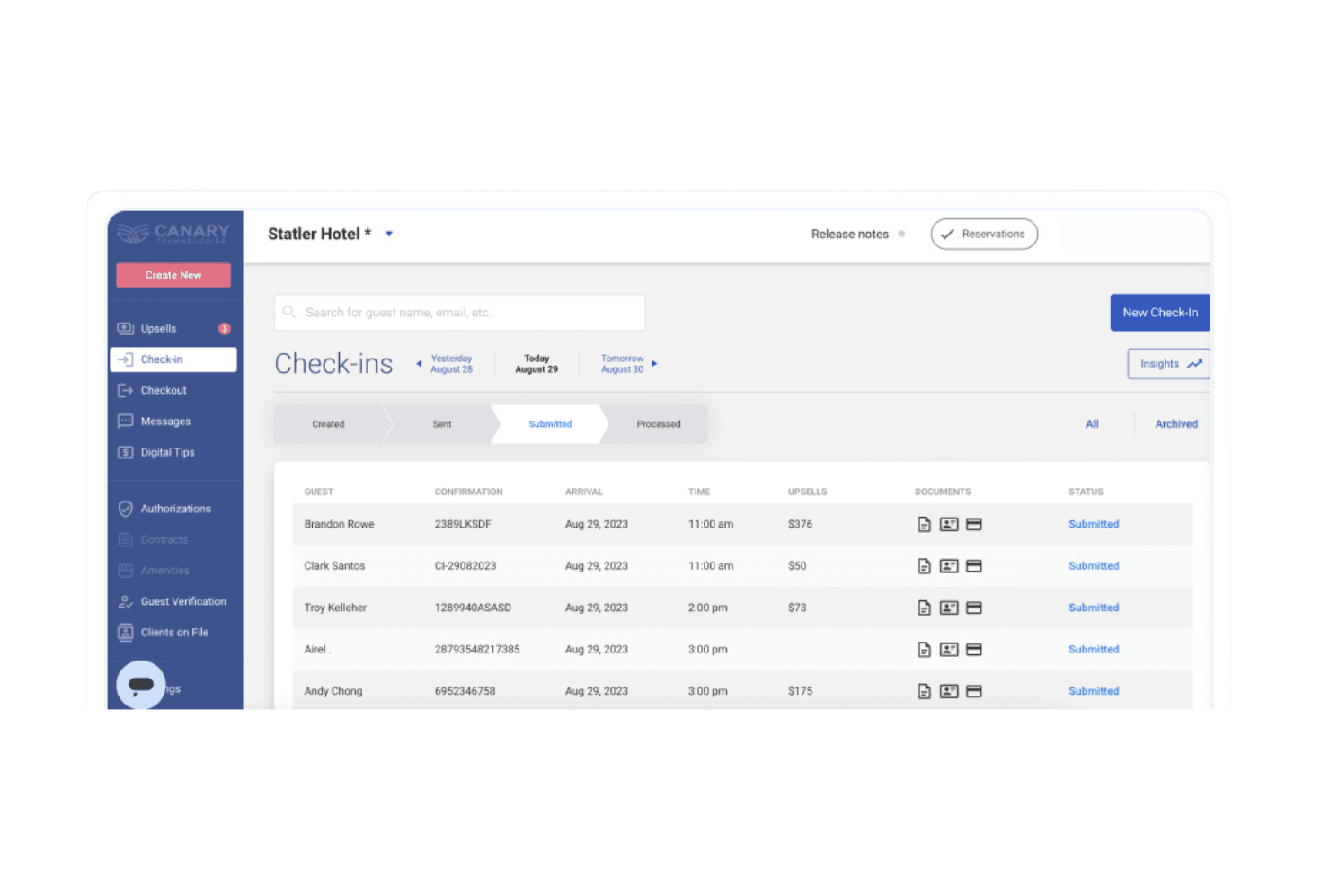Click the New Check-In button
This screenshot has width=1330, height=887.
(x=1160, y=313)
